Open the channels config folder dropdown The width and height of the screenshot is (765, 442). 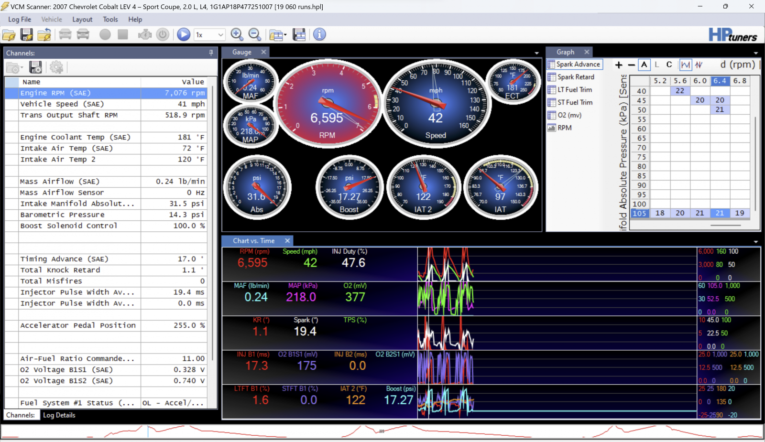point(14,68)
